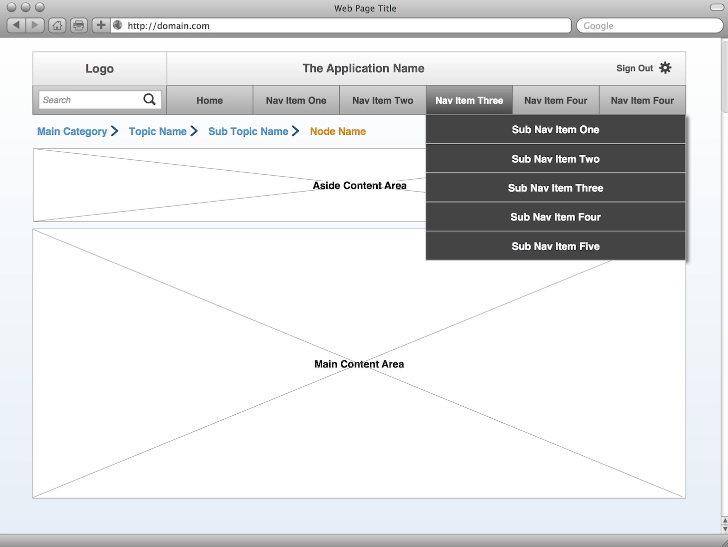
Task: Select the Home navigation tab
Action: coord(209,100)
